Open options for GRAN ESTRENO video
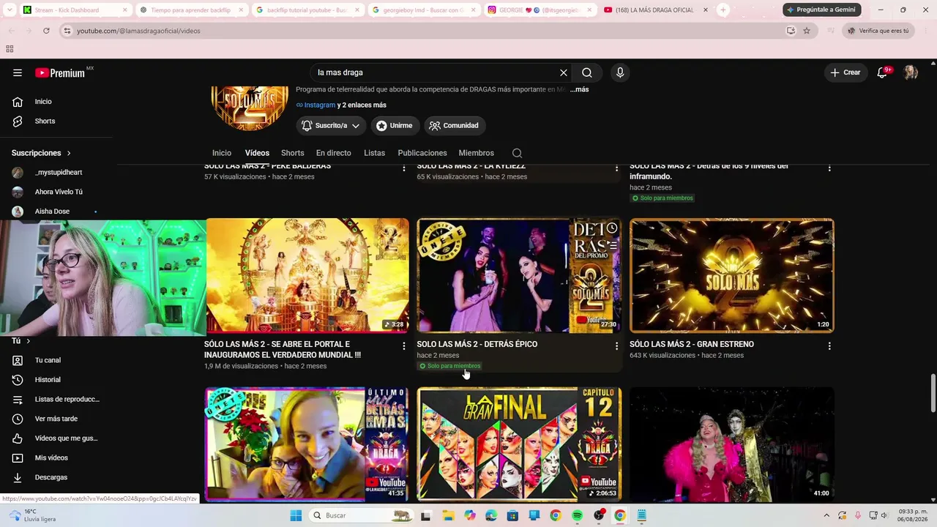This screenshot has width=937, height=527. click(829, 345)
